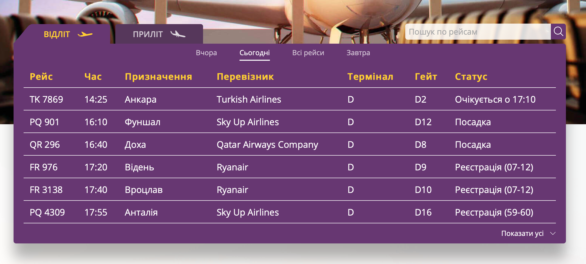
Task: Click the search magnifier icon
Action: coord(558,32)
